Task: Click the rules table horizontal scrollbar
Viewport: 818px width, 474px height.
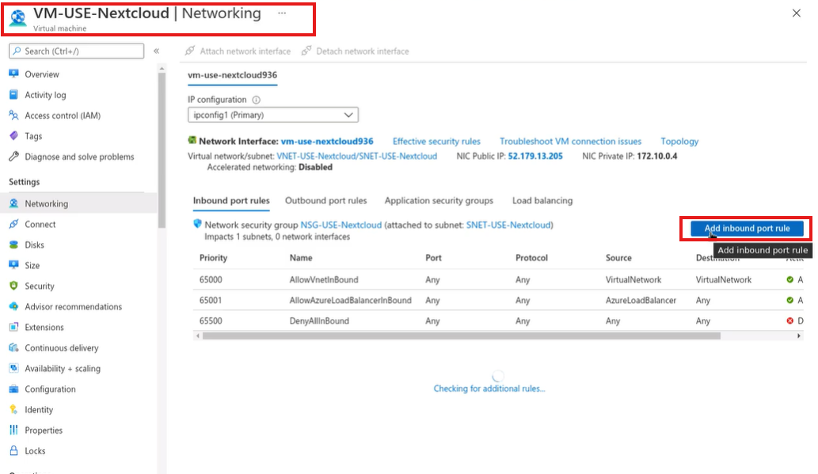Action: coord(461,336)
